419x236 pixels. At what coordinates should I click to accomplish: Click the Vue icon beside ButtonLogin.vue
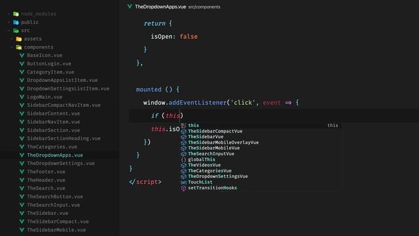(x=22, y=64)
